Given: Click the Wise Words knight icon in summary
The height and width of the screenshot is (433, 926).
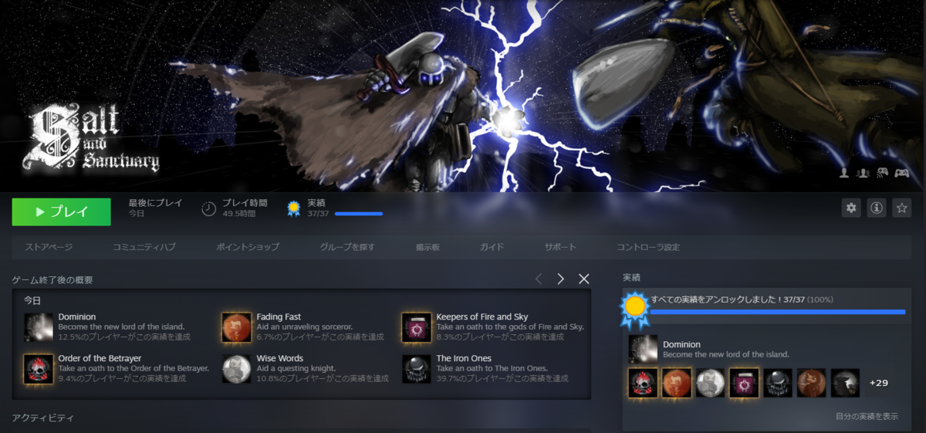Looking at the screenshot, I should 236,369.
